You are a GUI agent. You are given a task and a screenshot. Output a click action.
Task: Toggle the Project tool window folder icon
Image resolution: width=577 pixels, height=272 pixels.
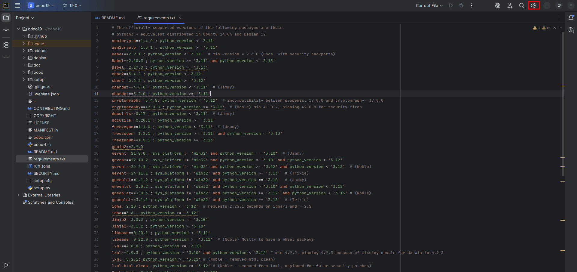[x=6, y=18]
